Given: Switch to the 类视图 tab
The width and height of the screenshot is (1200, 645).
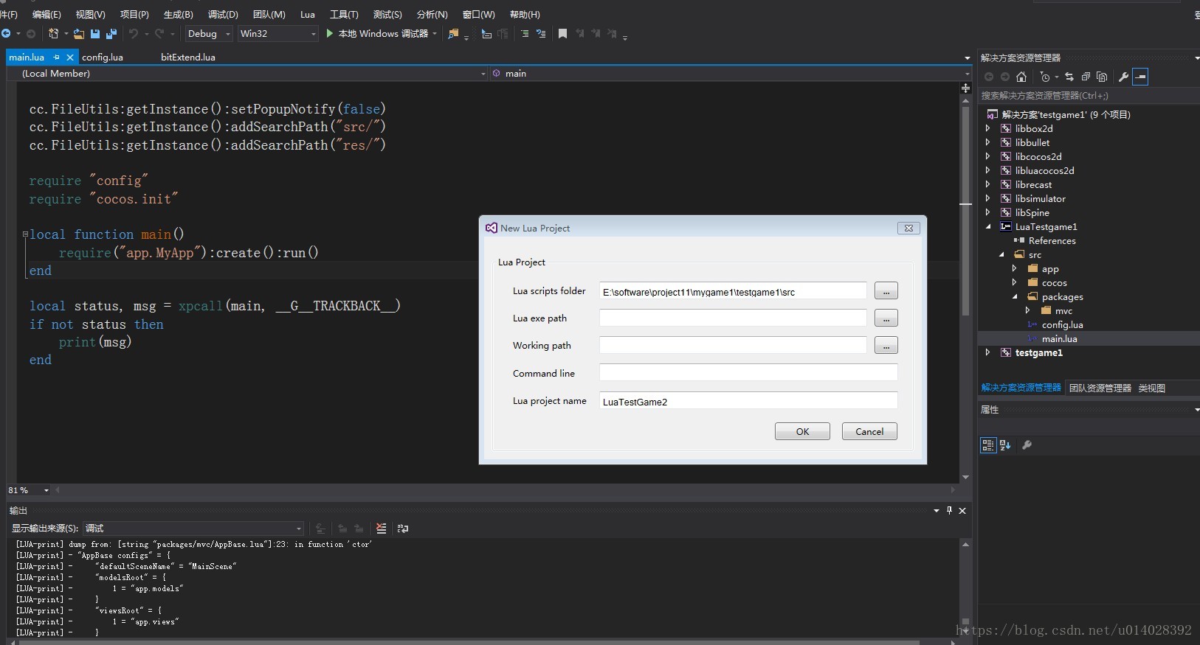Looking at the screenshot, I should [1151, 388].
